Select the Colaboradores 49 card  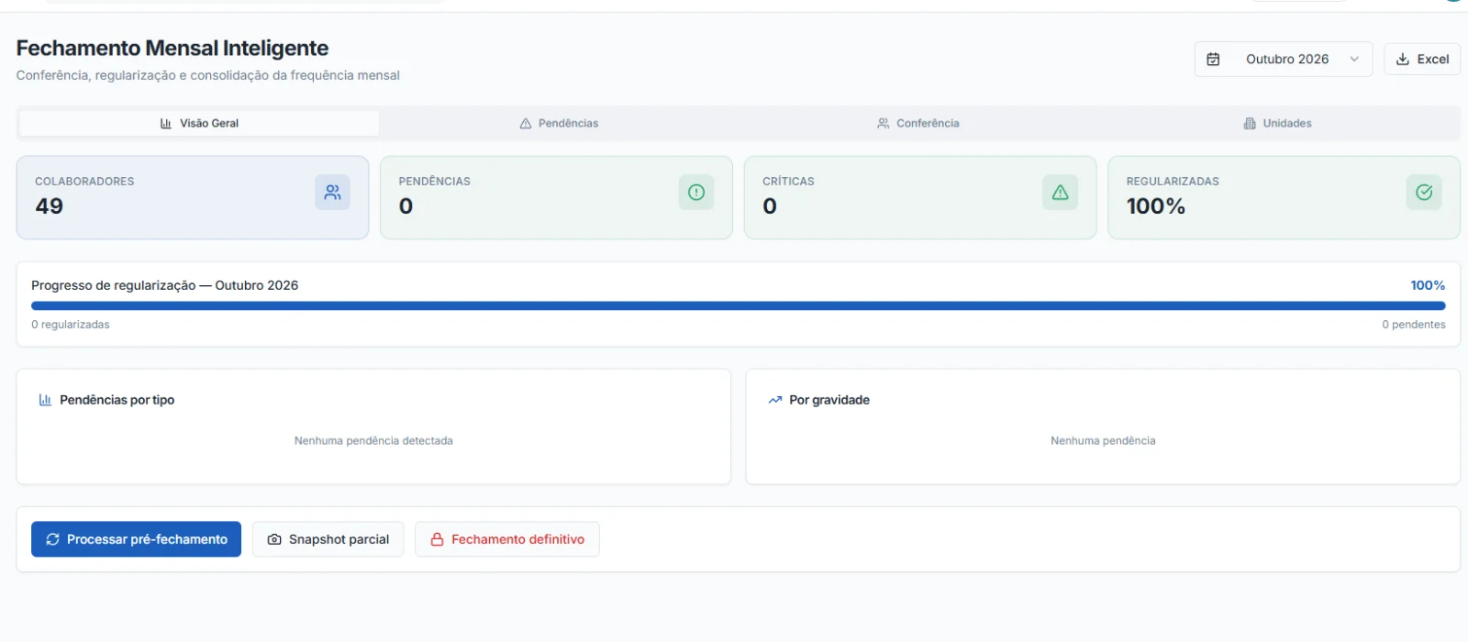pos(193,197)
